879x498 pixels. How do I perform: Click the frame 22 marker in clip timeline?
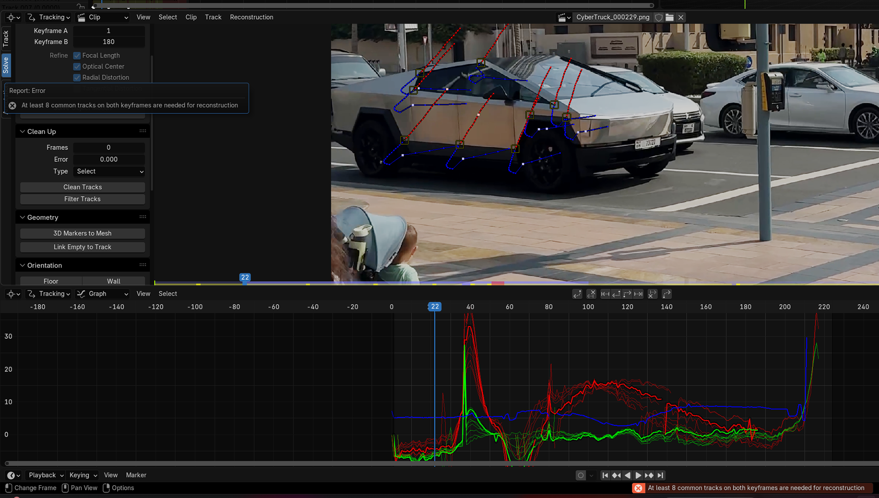point(245,277)
